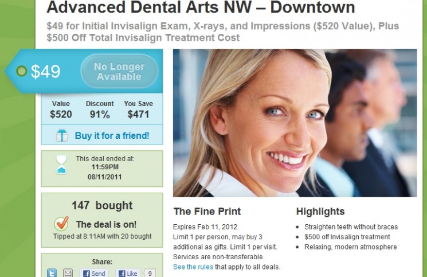Click the Advanced Dental Arts NW title
This screenshot has width=427, height=277.
(x=201, y=7)
